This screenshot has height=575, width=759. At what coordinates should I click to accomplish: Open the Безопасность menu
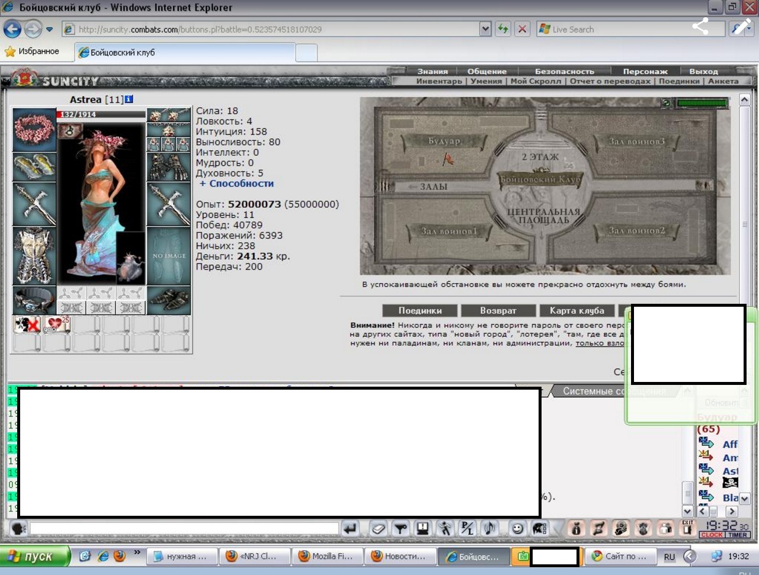click(565, 72)
